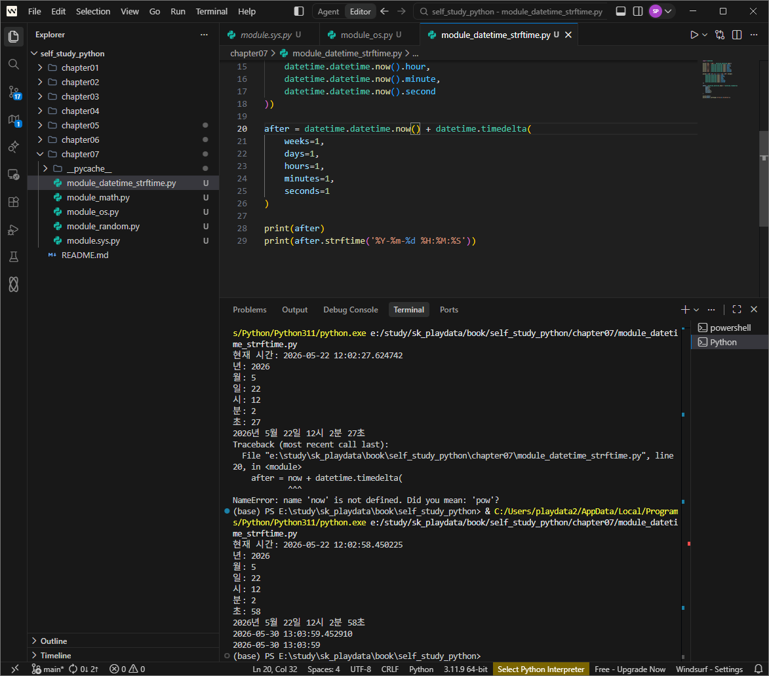The height and width of the screenshot is (676, 769).
Task: Click the remote window icon in status bar
Action: coord(14,669)
